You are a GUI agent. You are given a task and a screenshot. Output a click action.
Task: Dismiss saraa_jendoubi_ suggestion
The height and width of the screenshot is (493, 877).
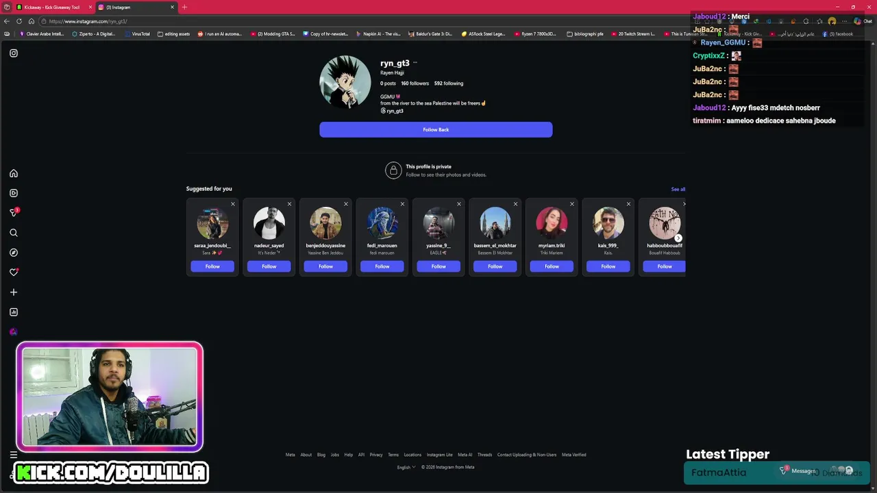point(233,204)
